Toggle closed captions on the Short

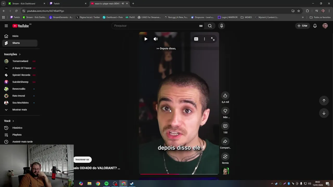click(x=196, y=39)
